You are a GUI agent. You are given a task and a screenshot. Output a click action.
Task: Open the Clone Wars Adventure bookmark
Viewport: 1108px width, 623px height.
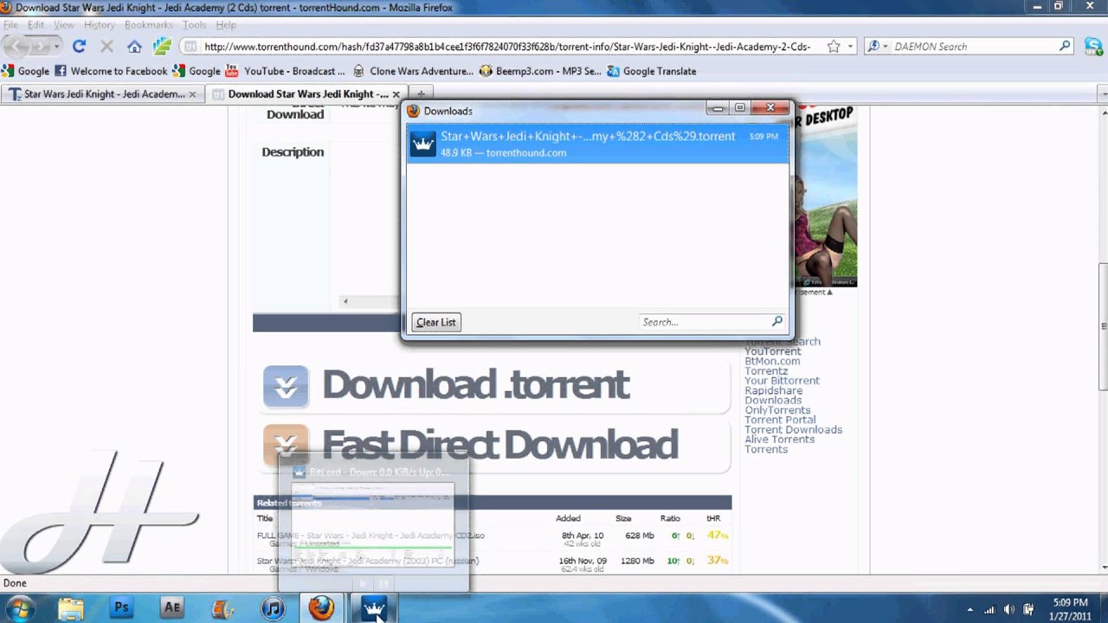[x=414, y=71]
